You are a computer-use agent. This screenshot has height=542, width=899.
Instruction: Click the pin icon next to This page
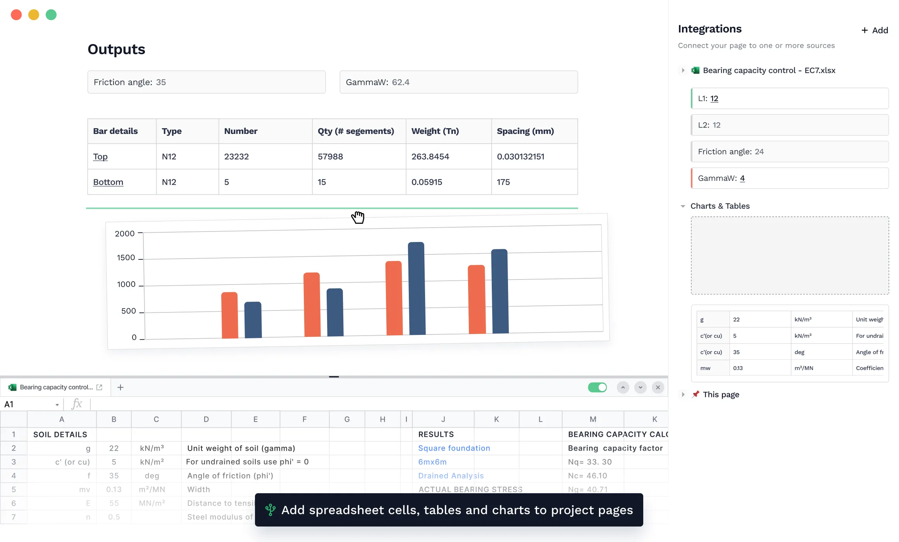[x=696, y=394]
